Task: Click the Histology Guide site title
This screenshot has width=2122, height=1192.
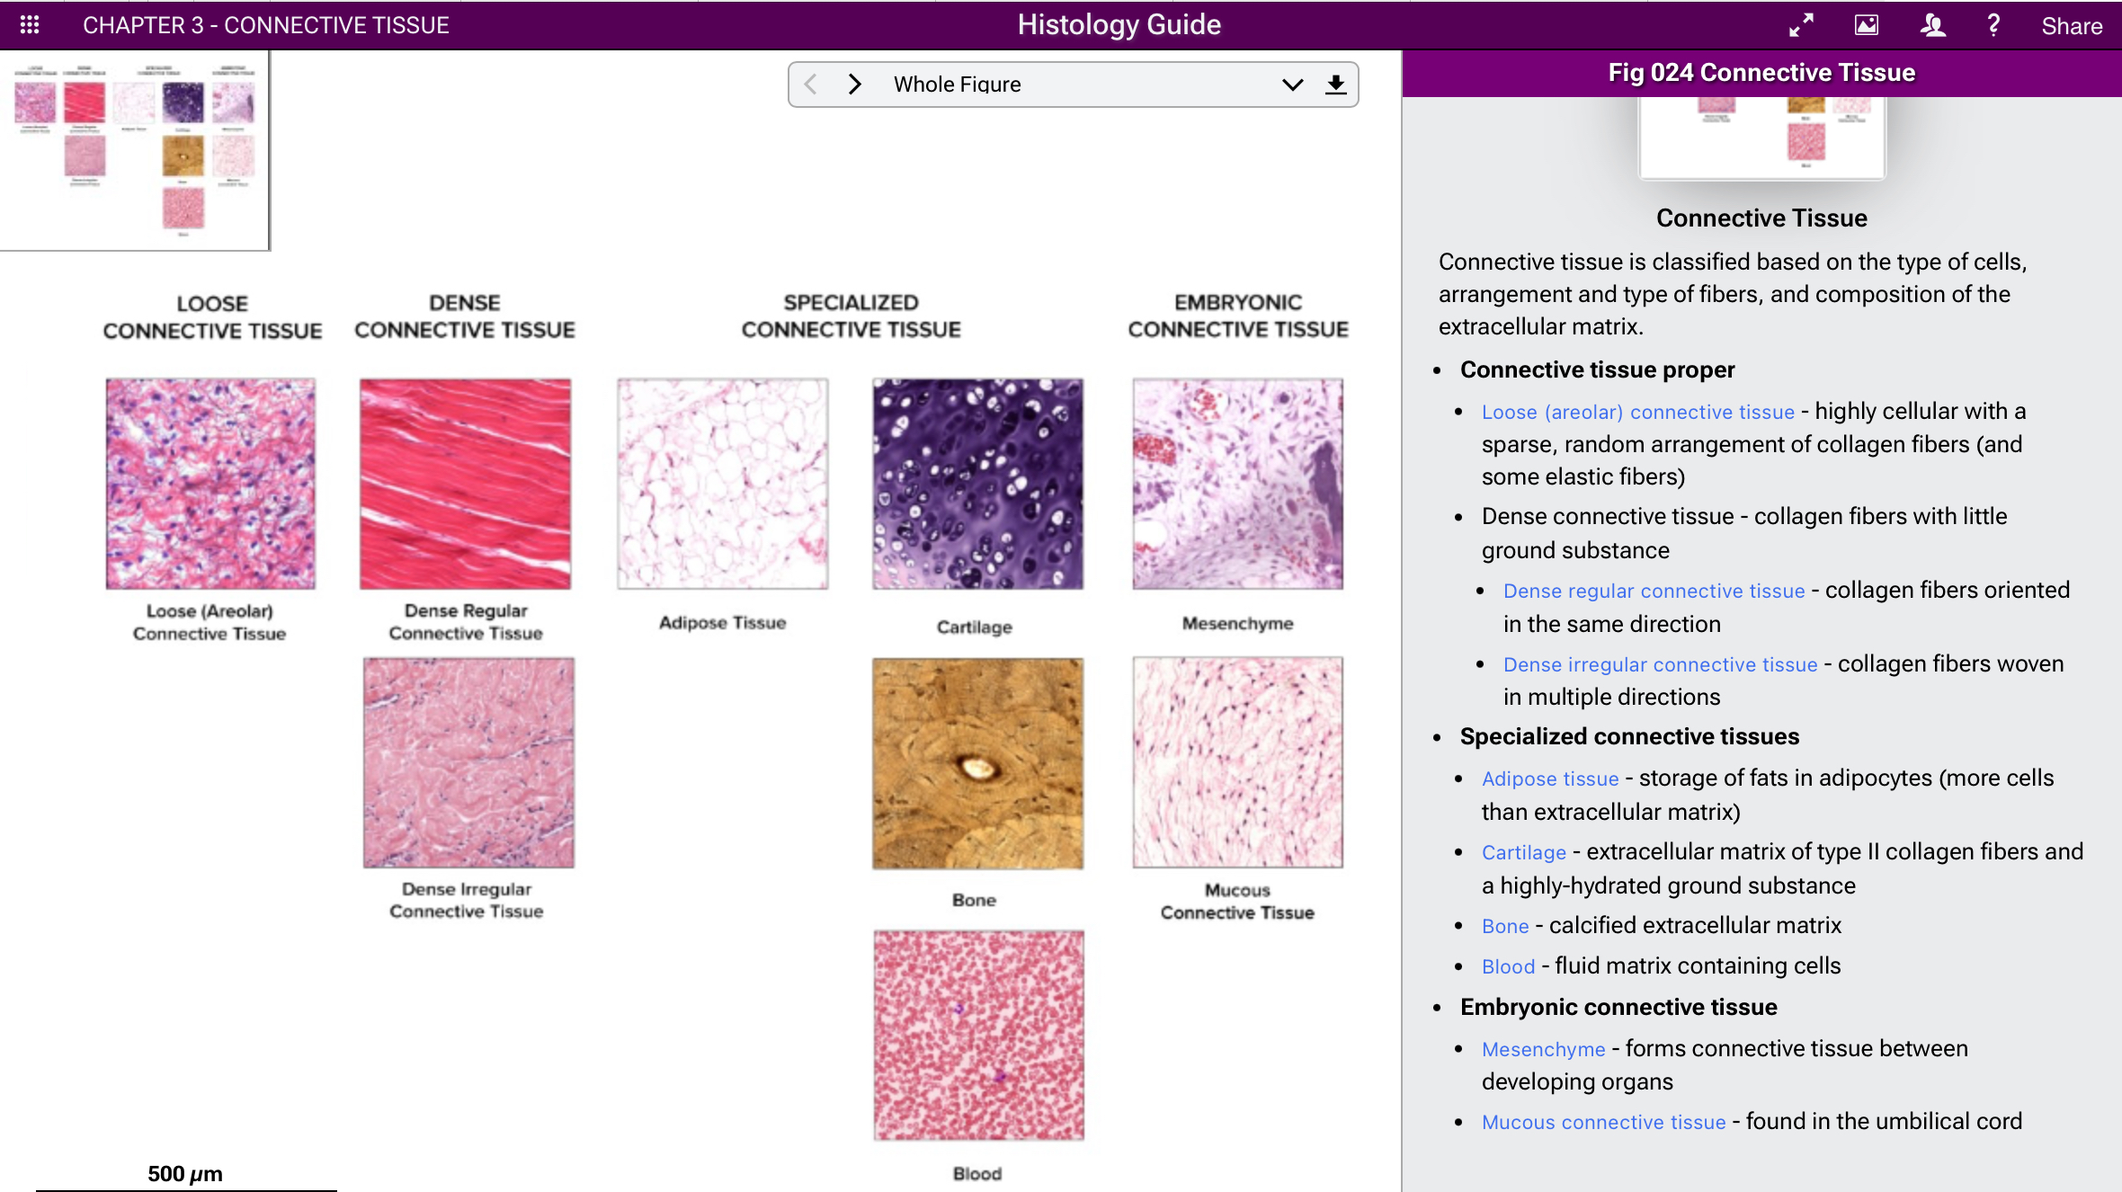Action: [1119, 25]
